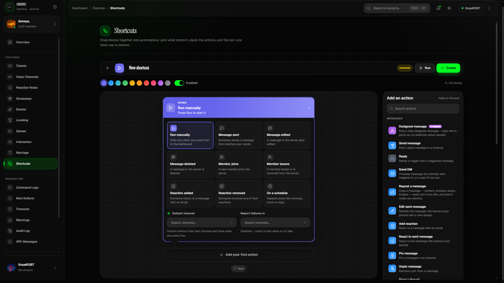This screenshot has width=504, height=283.
Task: Click the Tickets sidebar icon
Action: (x=10, y=66)
